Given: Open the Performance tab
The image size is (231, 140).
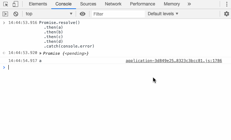Looking at the screenshot, I should [x=143, y=4].
